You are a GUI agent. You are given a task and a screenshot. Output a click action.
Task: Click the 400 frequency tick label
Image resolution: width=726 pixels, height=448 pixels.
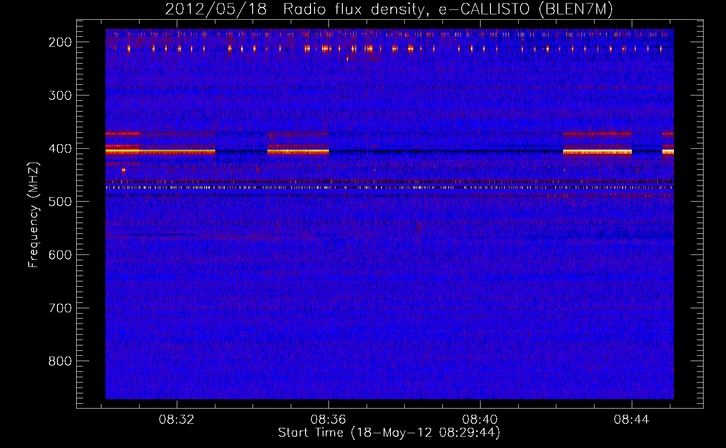point(60,149)
